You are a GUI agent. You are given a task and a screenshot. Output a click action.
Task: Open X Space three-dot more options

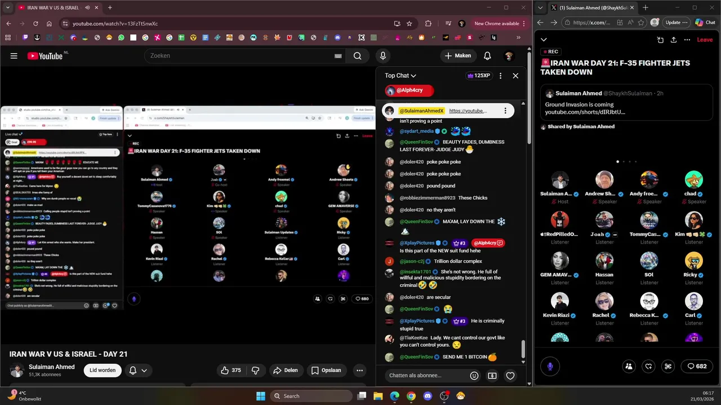click(x=687, y=40)
